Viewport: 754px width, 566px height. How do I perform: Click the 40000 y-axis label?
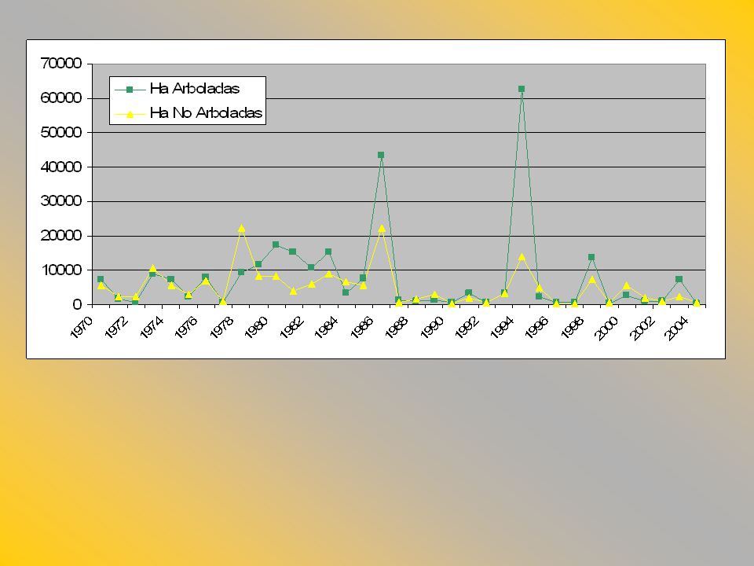coord(61,167)
